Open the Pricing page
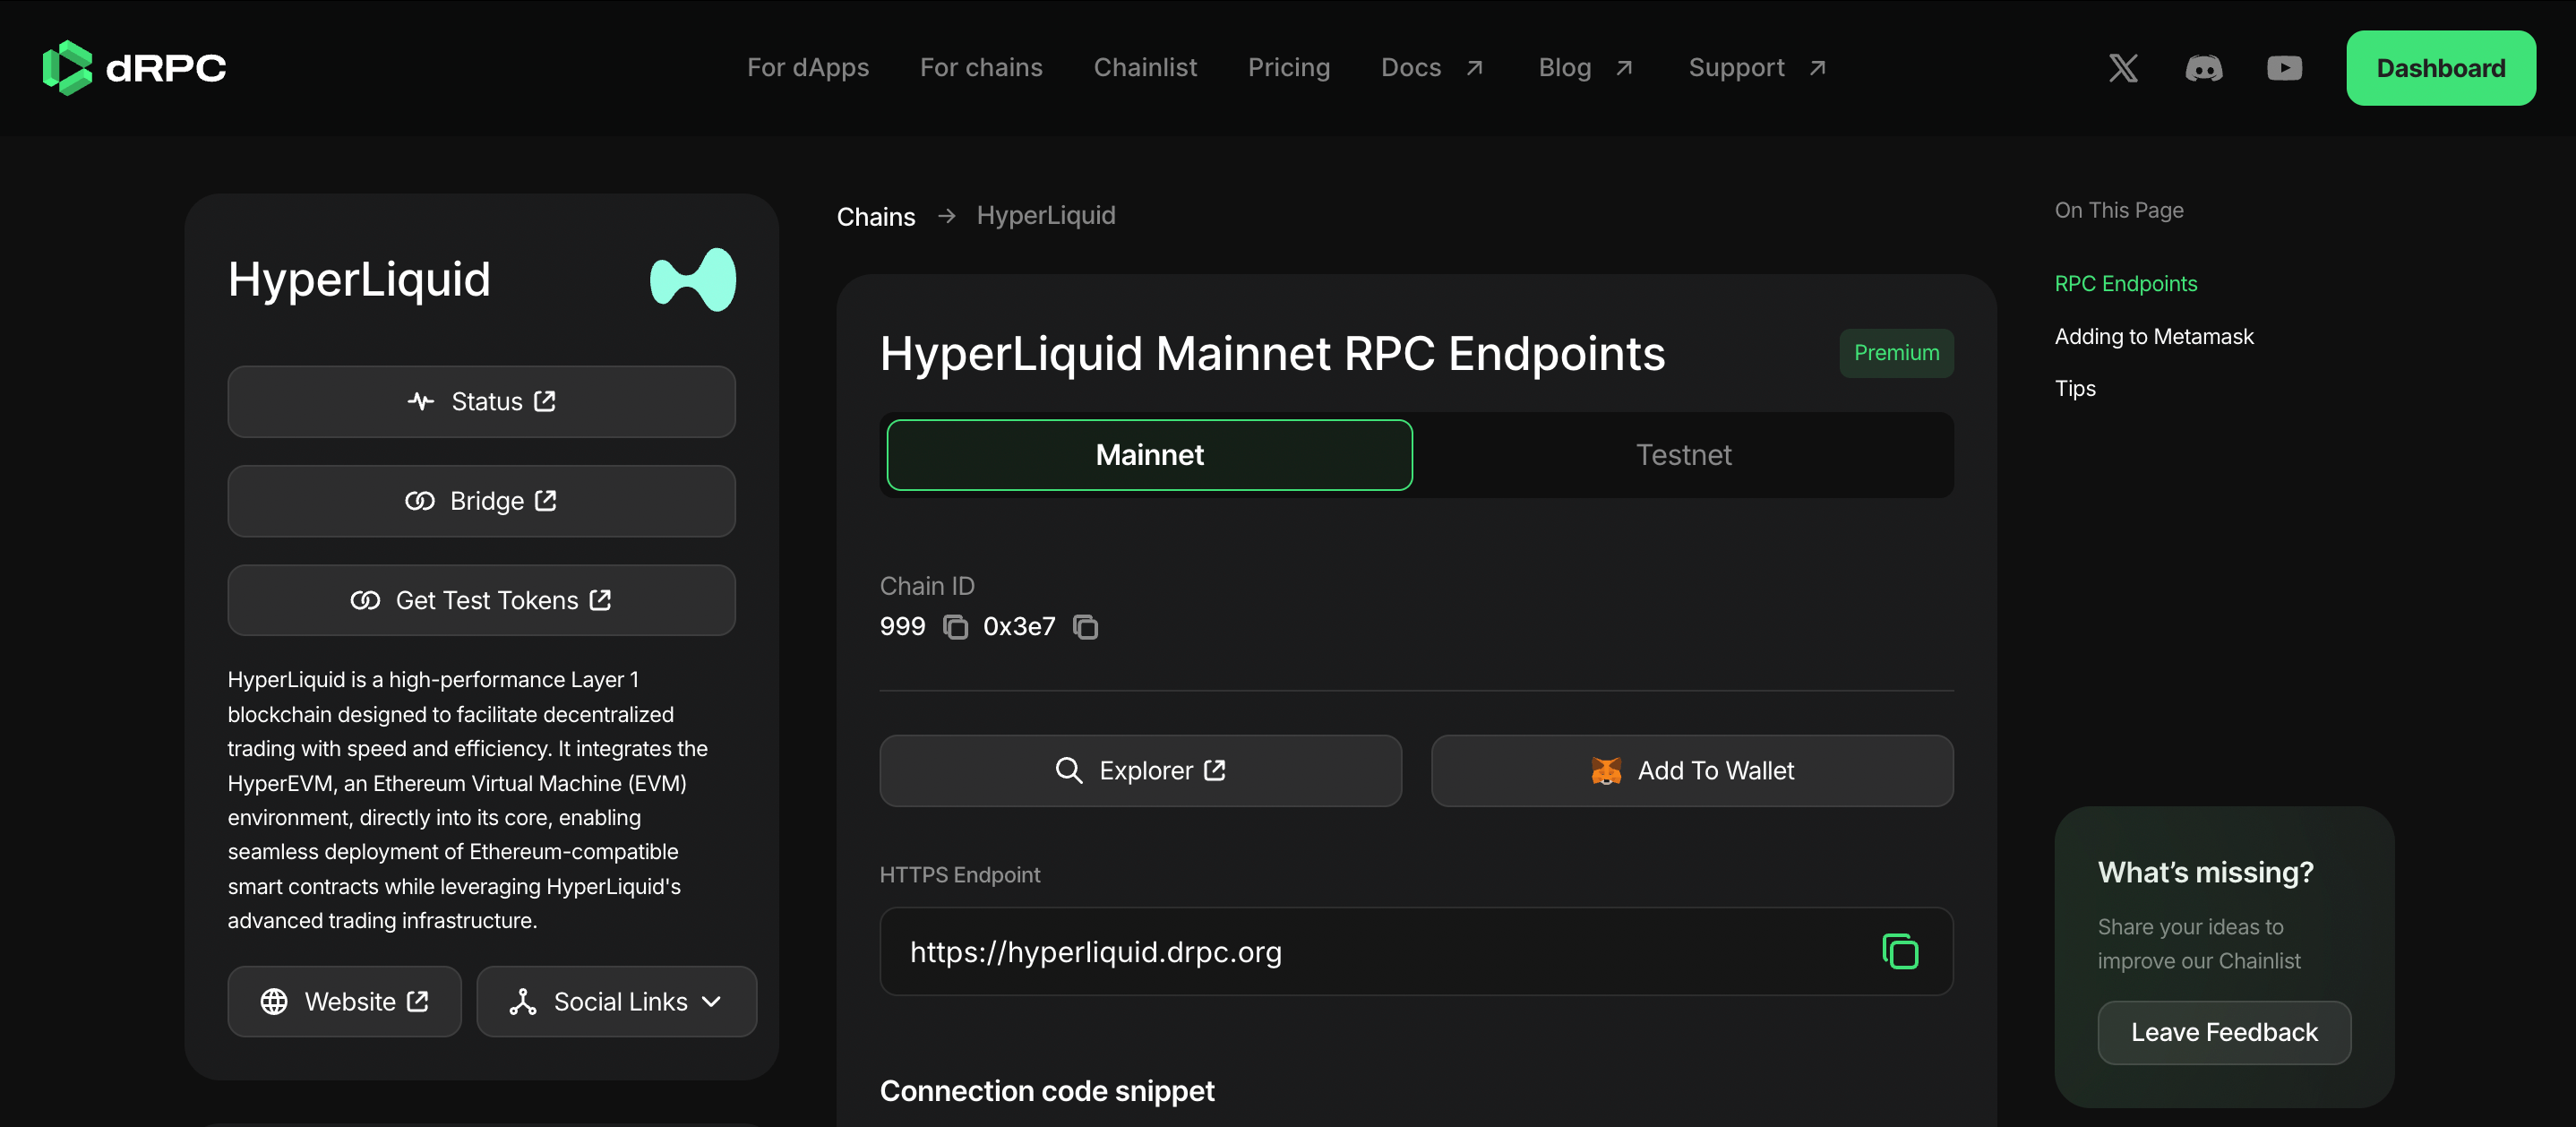The image size is (2576, 1127). (1288, 68)
